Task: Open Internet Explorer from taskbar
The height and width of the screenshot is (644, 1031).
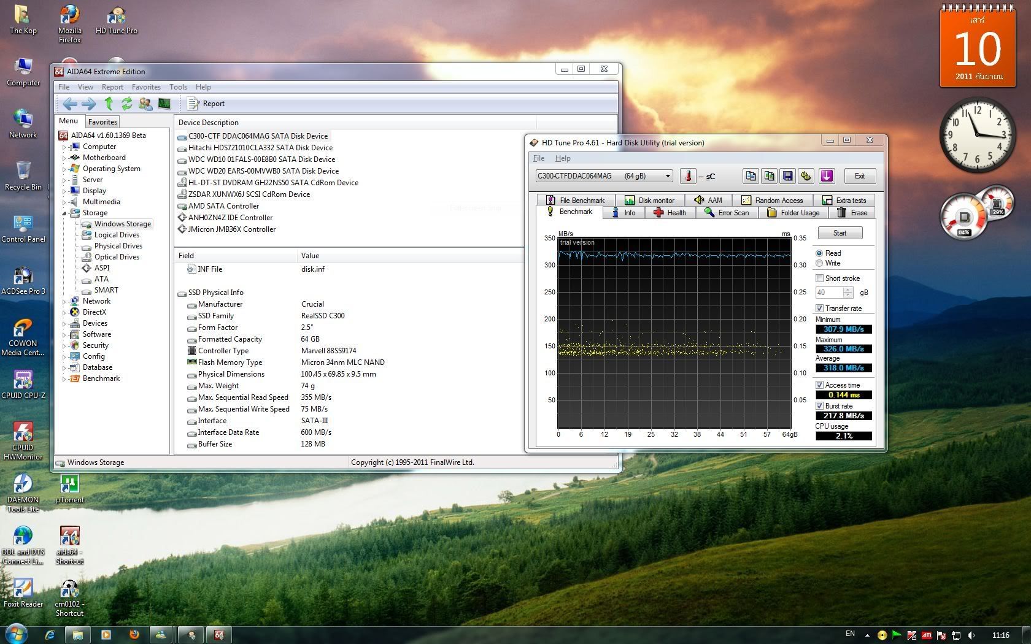Action: 50,635
